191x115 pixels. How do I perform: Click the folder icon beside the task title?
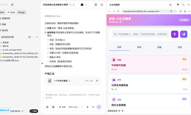70,5
